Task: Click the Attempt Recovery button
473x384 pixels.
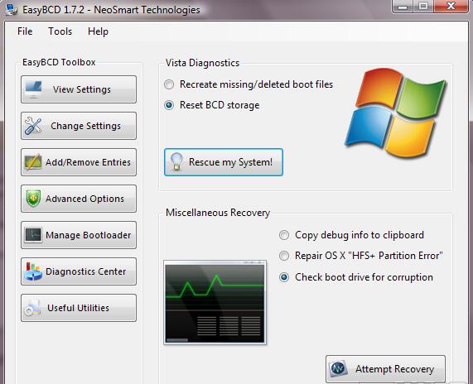Action: [385, 369]
